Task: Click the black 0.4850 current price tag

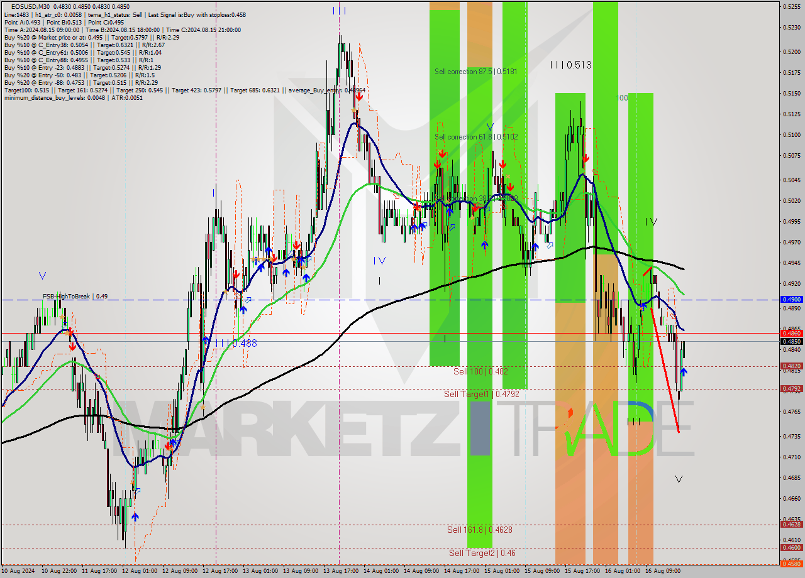Action: [x=791, y=341]
